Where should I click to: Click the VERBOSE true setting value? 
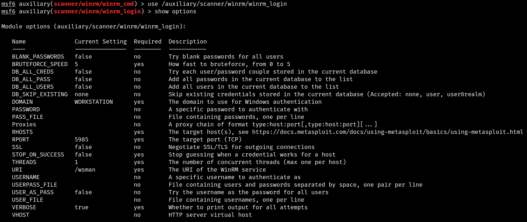[82, 207]
